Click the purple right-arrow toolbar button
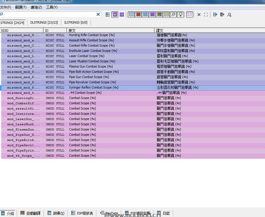Image resolution: width=265 pixels, height=217 pixels. click(x=122, y=15)
